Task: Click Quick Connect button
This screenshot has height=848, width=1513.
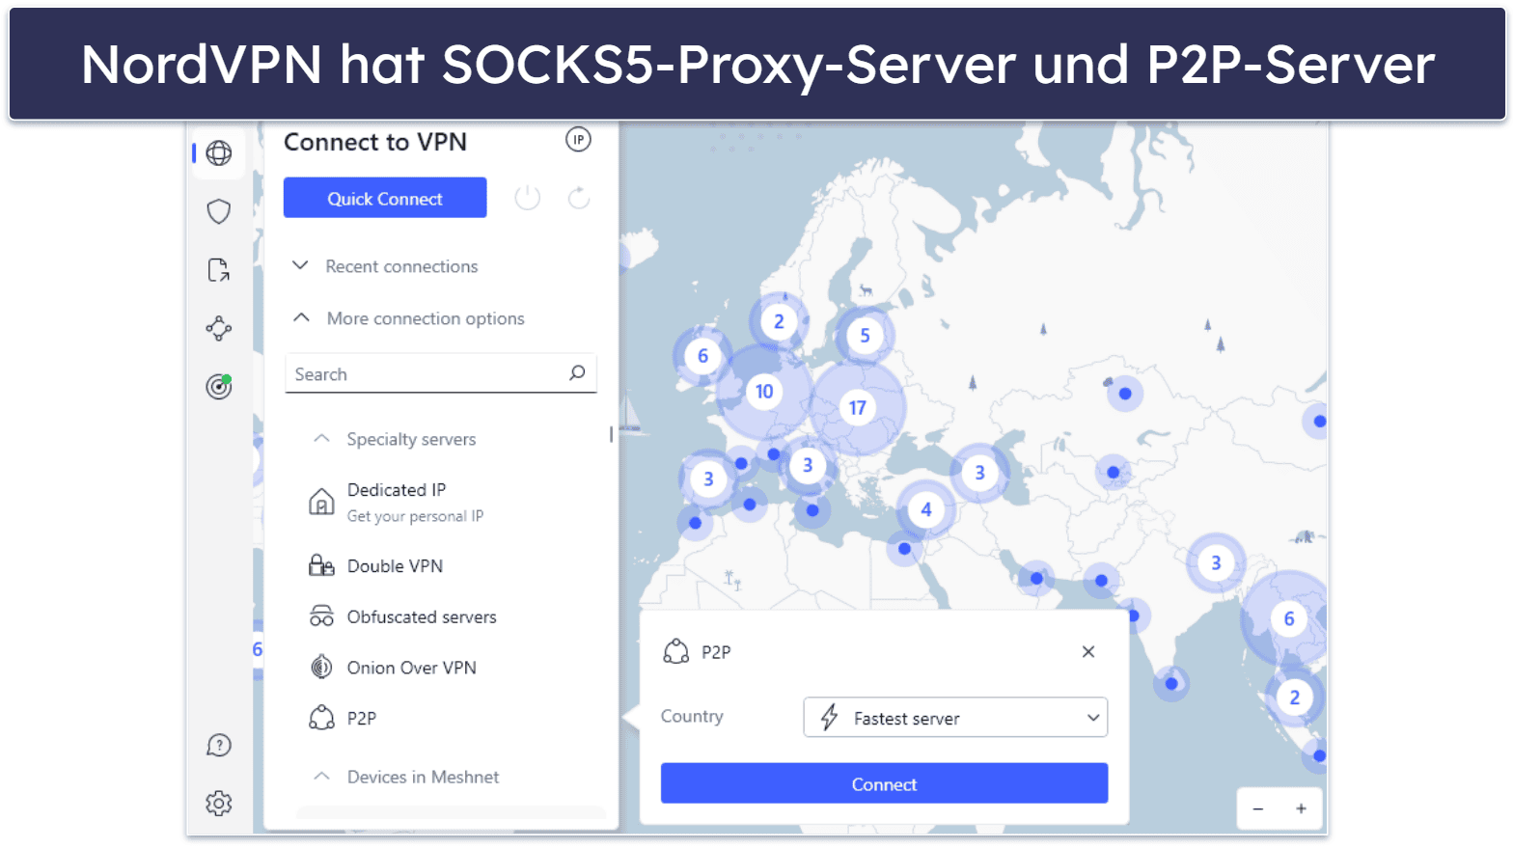Action: pos(385,198)
